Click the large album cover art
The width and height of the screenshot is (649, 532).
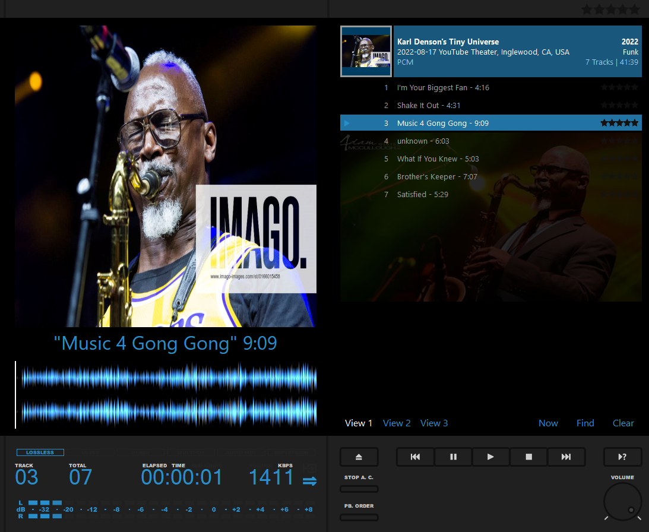tap(166, 176)
